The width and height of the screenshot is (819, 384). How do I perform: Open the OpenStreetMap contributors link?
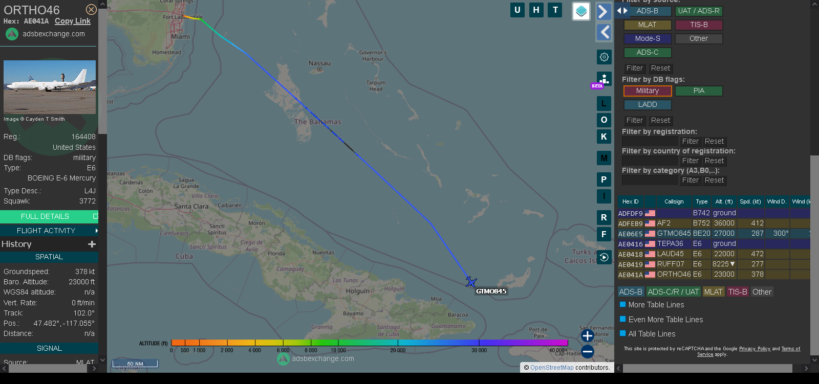point(552,368)
